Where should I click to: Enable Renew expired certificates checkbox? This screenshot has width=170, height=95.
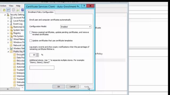31,32
